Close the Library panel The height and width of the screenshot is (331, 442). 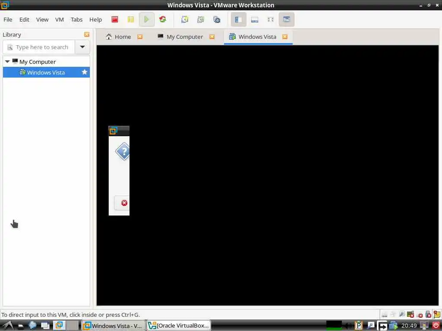pos(87,34)
